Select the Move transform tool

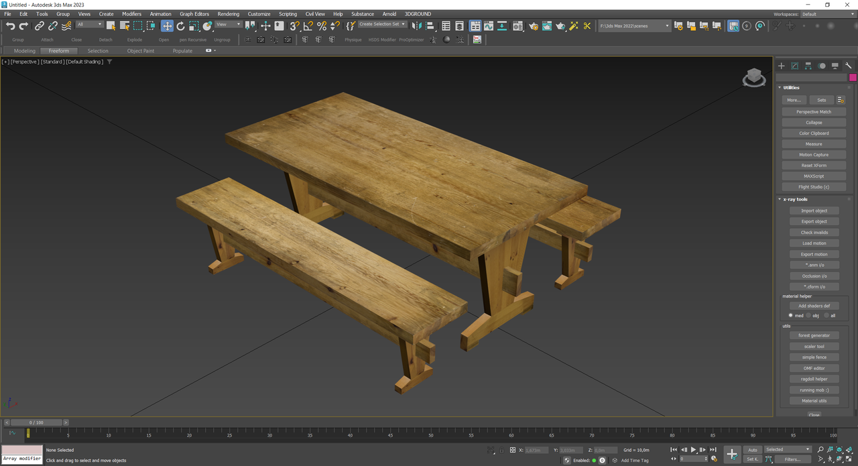[x=167, y=26]
